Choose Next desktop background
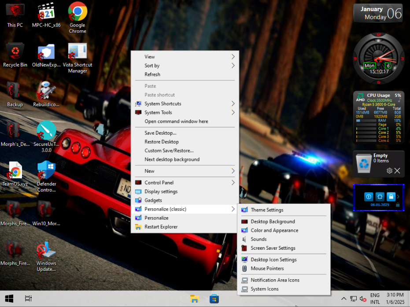The width and height of the screenshot is (410, 307). [185, 159]
